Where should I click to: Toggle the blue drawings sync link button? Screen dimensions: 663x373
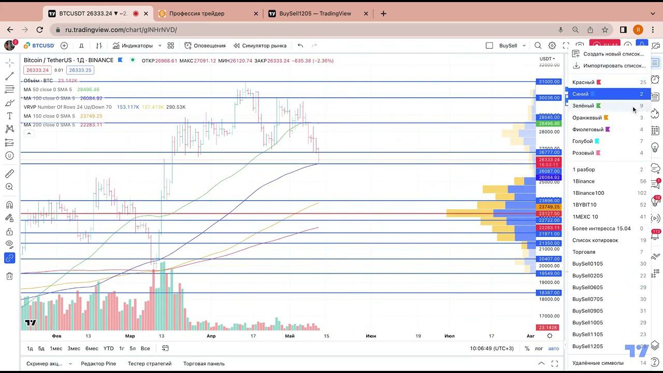click(9, 257)
